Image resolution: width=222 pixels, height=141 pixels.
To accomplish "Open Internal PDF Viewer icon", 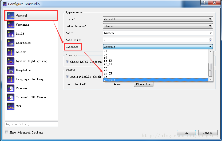I will (x=11, y=97).
